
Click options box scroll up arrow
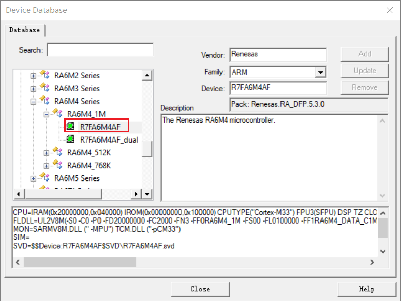383,213
